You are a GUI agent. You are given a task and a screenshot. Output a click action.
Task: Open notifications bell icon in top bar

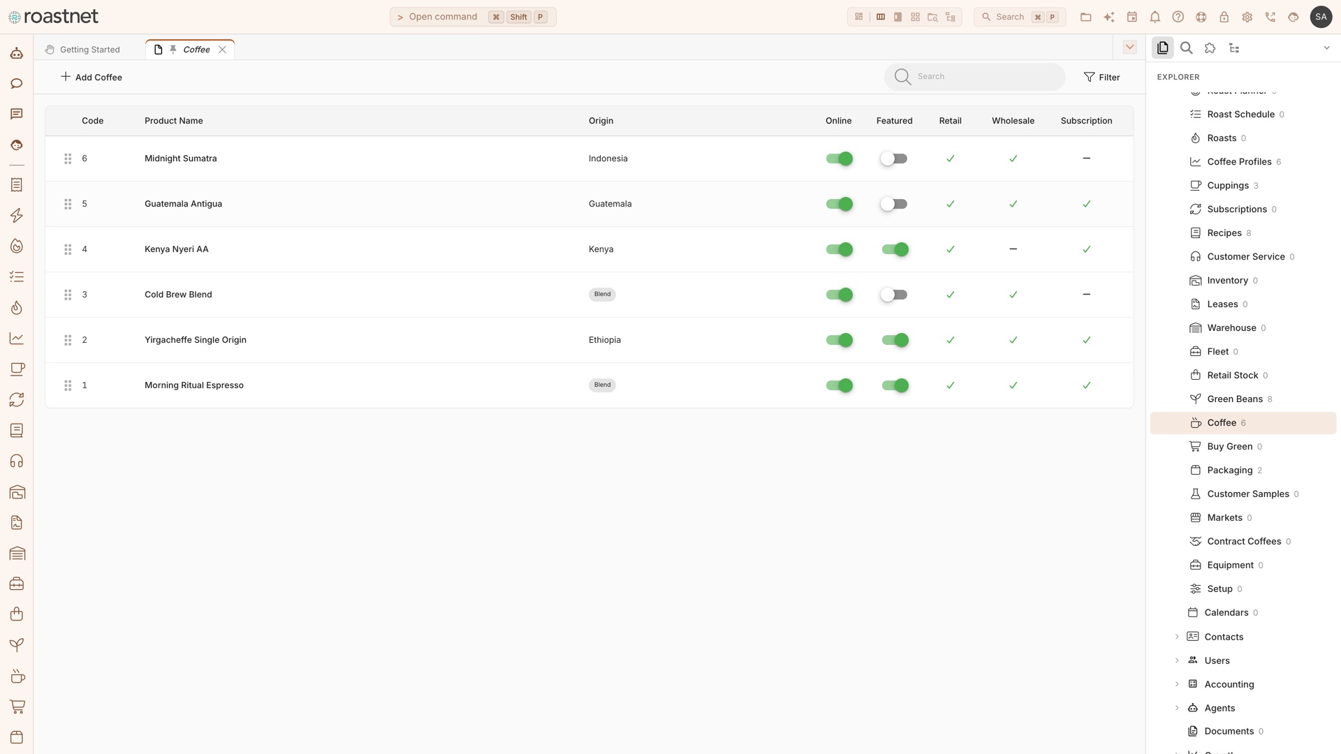(x=1155, y=17)
